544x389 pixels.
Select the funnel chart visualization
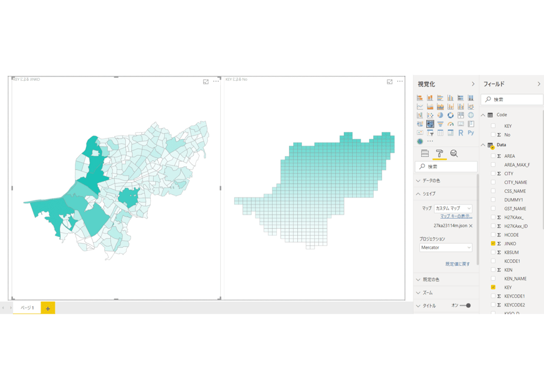(440, 124)
